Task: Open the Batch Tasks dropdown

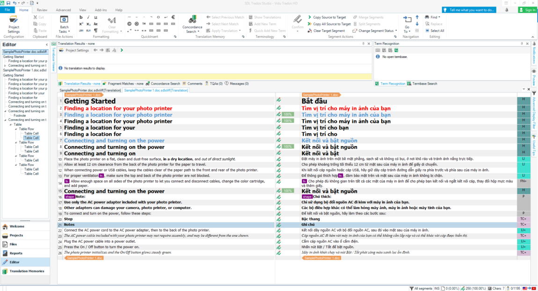Action: [64, 25]
